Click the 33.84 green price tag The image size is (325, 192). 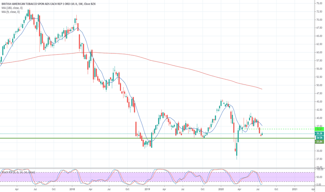319,142
